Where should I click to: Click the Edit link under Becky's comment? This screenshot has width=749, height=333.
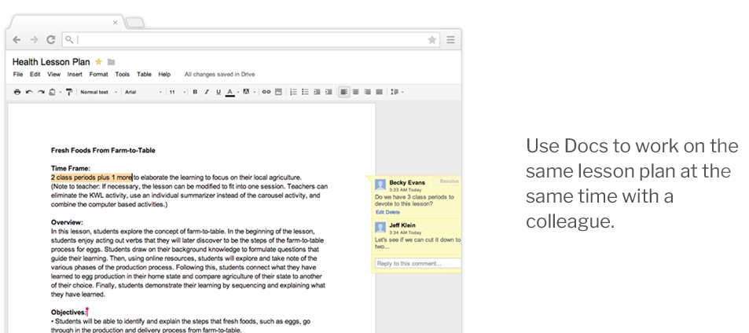(380, 212)
